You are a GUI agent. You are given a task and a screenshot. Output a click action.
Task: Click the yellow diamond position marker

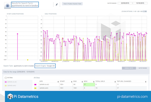coord(28,60)
